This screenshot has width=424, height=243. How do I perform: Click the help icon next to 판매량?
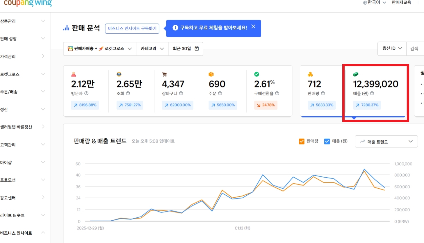pos(323,93)
